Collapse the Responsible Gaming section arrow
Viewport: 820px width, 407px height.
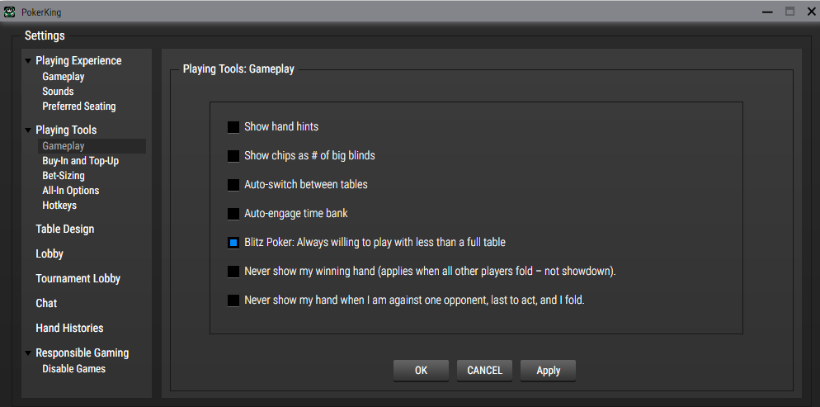pos(29,353)
